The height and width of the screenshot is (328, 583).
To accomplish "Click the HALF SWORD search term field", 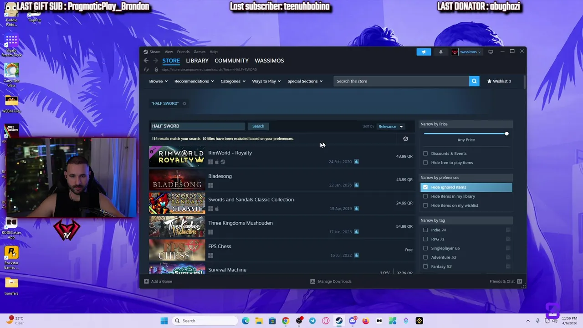I will coord(197,126).
